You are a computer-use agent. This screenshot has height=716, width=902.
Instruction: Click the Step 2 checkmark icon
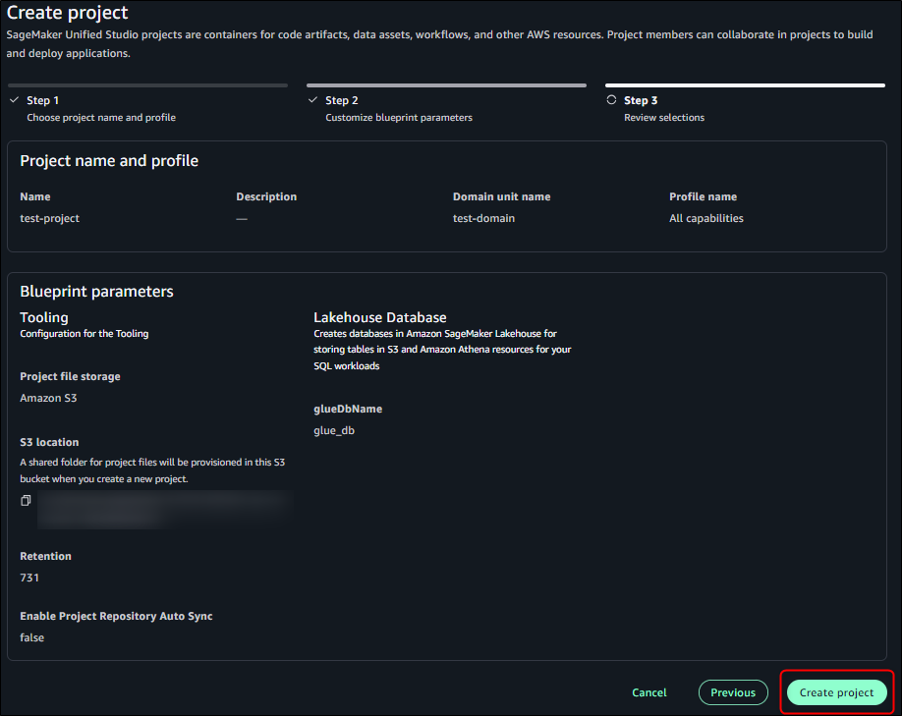(312, 100)
